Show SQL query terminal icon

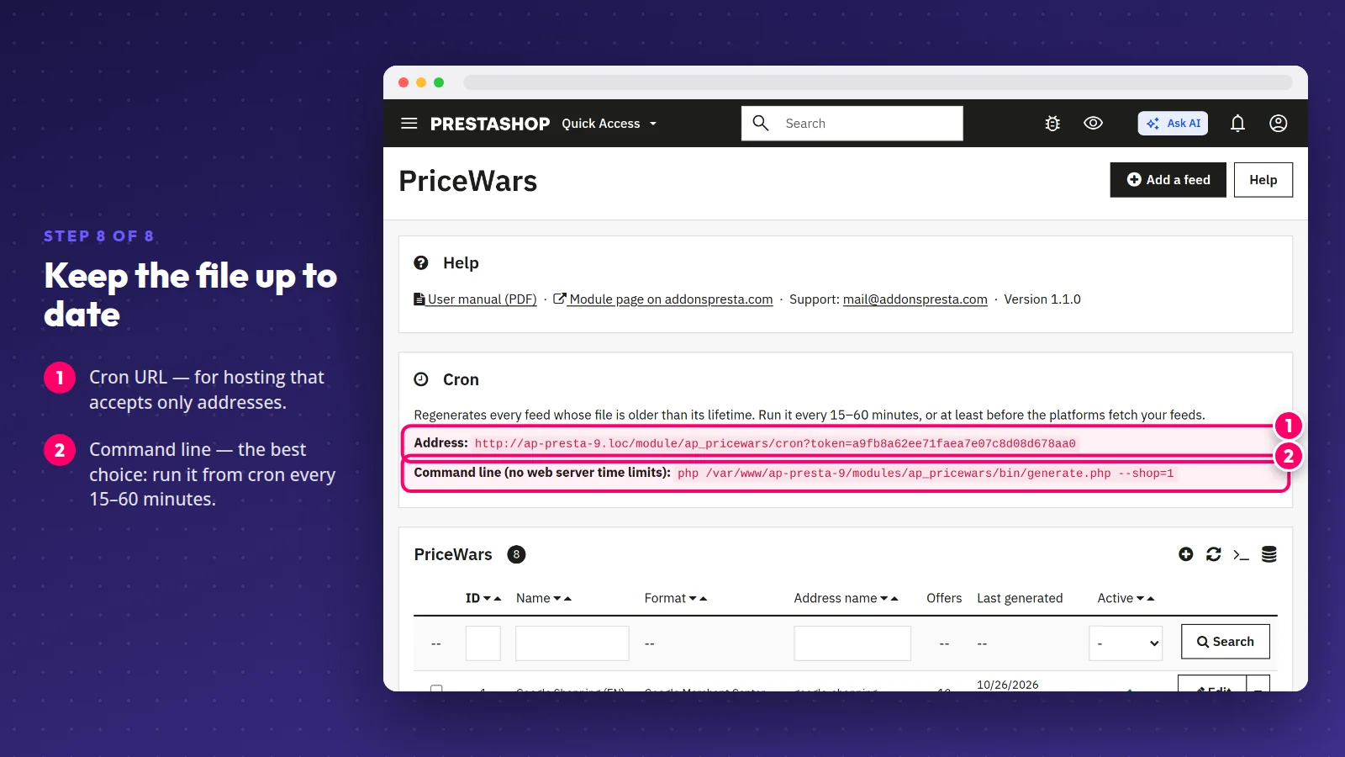1241,554
